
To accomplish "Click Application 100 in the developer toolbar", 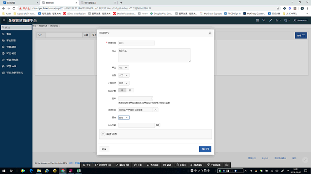I will tap(103, 165).
